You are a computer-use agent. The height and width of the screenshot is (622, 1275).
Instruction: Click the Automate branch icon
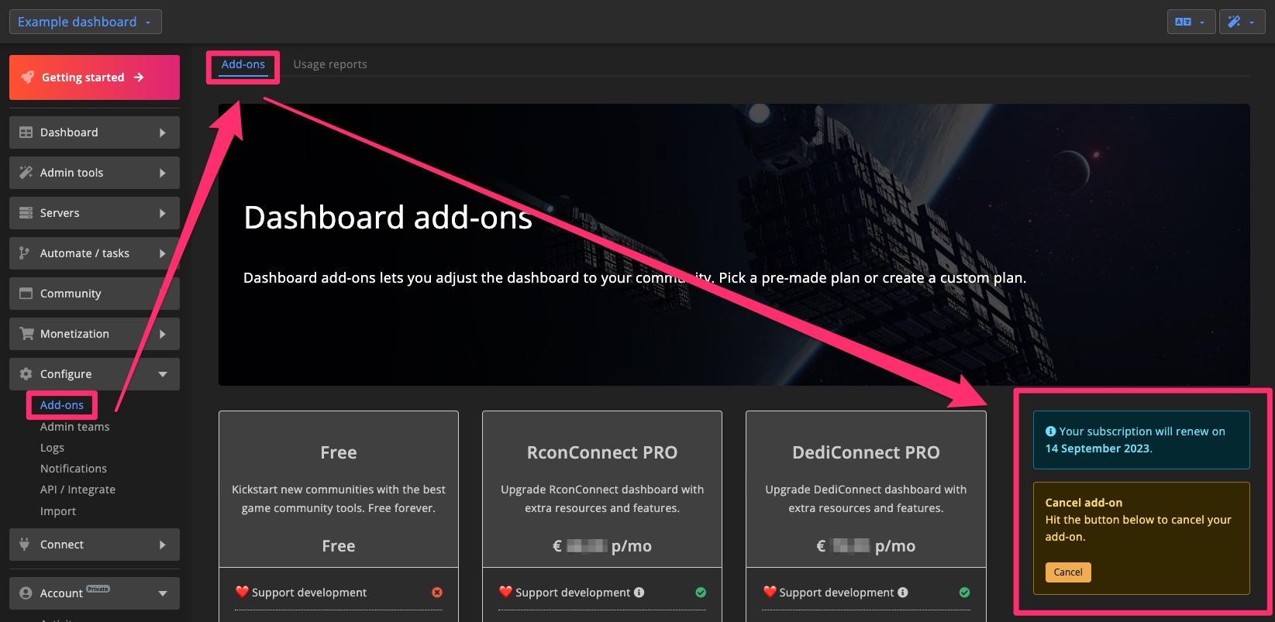(25, 253)
